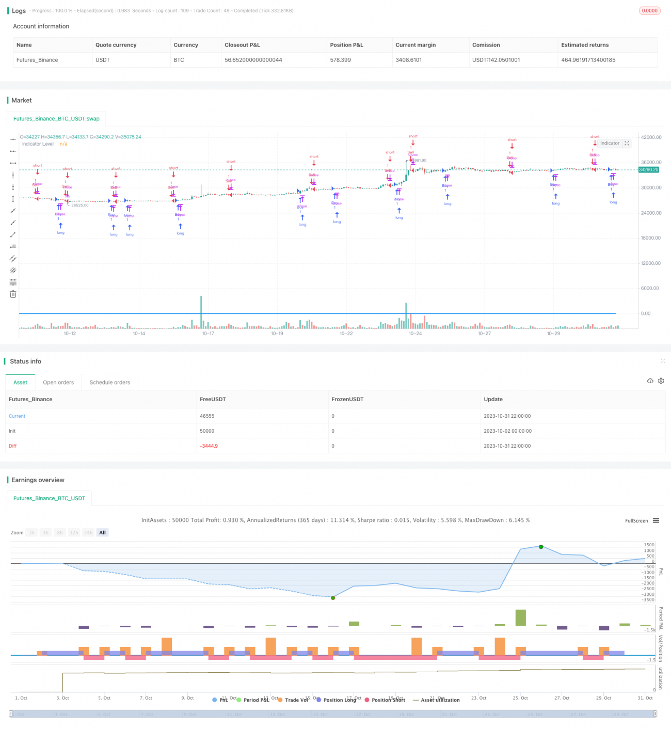671x729 pixels.
Task: Hide the Position Short series in legend
Action: coord(385,700)
